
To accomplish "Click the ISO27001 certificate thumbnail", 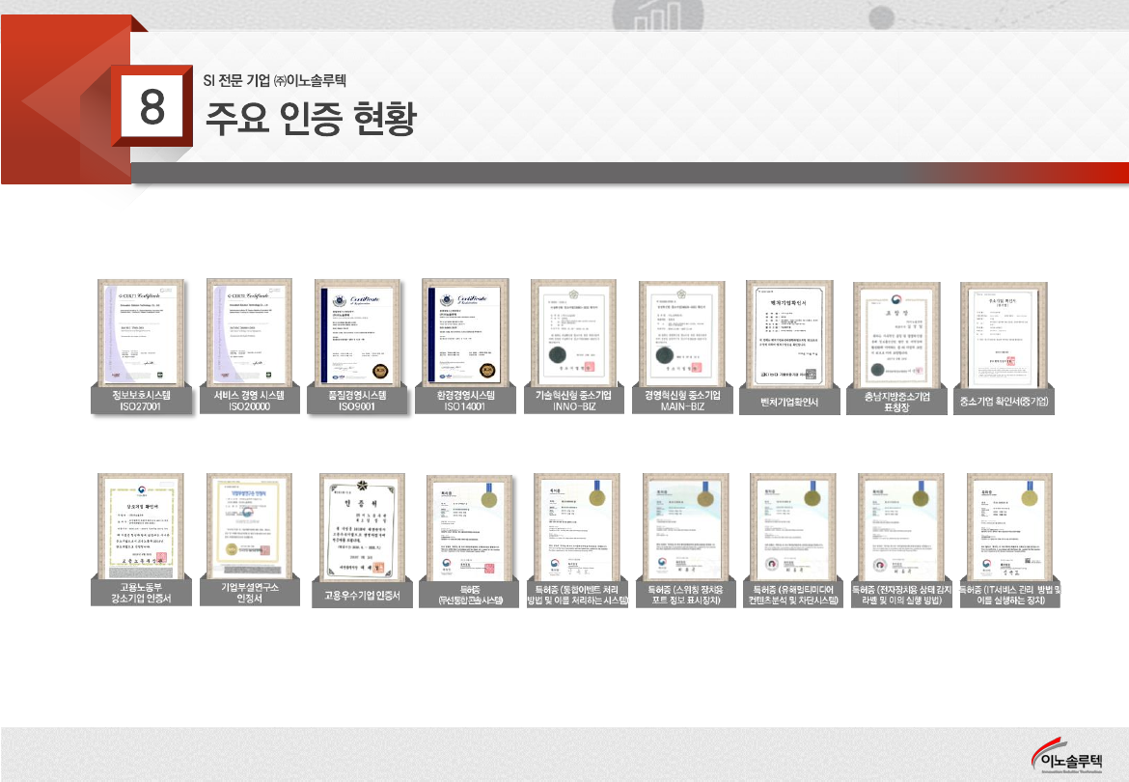I will point(142,333).
